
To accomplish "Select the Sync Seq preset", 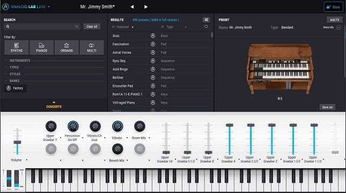I will point(160,61).
